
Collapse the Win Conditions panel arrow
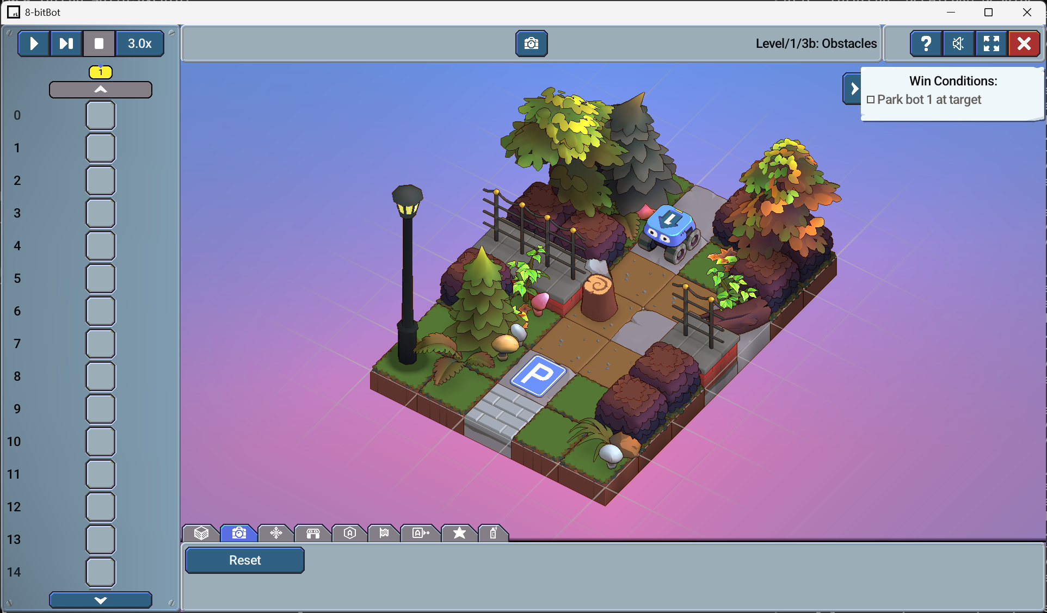coord(853,89)
